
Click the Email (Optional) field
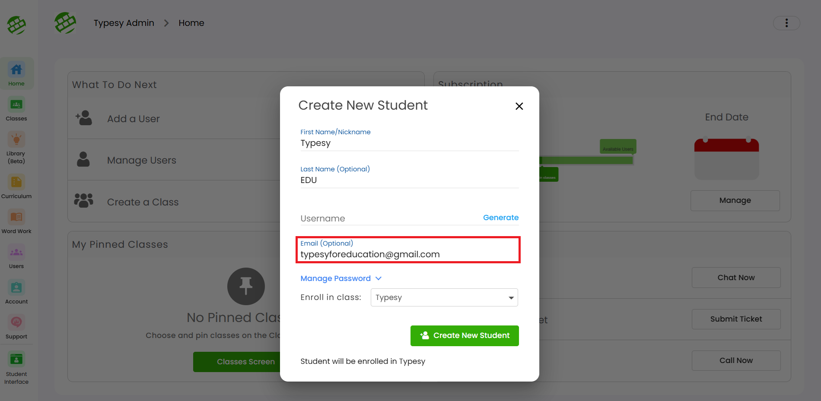pyautogui.click(x=408, y=254)
